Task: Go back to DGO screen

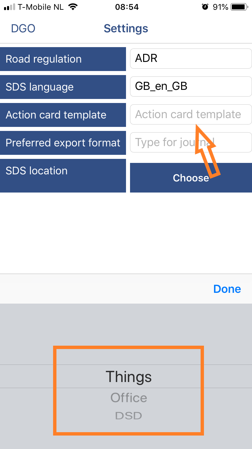Action: click(23, 29)
